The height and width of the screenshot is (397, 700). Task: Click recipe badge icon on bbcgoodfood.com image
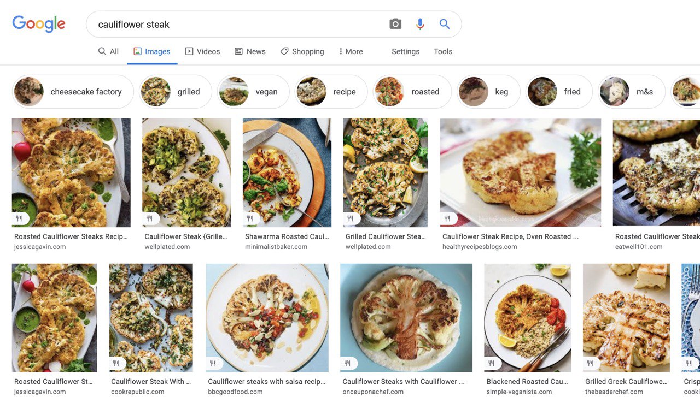coord(213,363)
